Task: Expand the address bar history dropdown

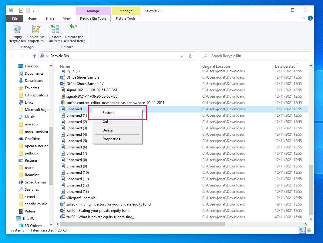Action: [182, 56]
